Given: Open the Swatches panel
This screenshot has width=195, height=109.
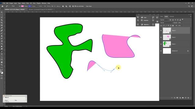Looking at the screenshot, I should click(145, 20).
